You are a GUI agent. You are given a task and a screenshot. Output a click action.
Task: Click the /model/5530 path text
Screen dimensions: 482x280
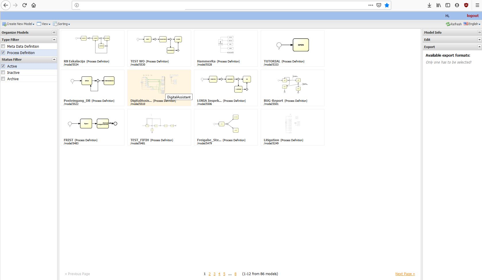pyautogui.click(x=138, y=65)
